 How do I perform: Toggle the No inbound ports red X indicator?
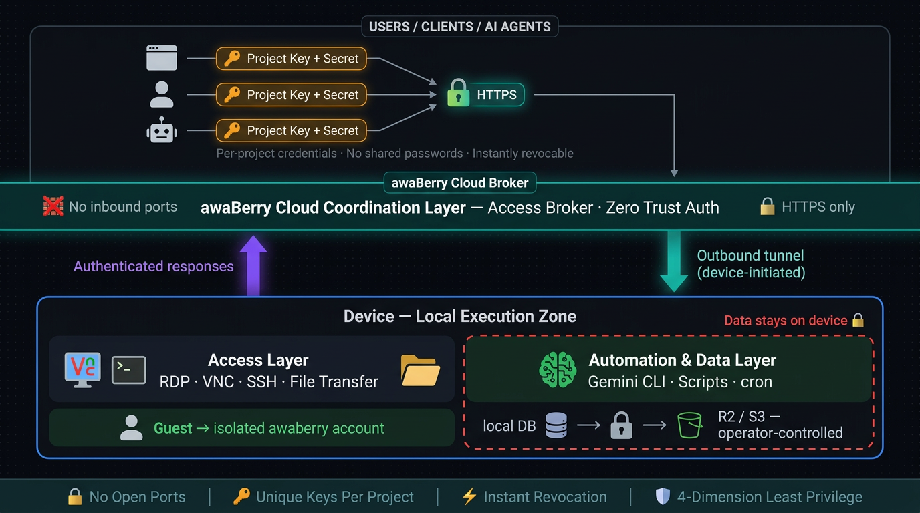(52, 206)
